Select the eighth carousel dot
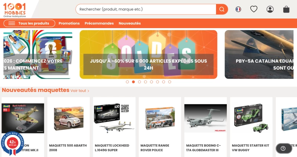The height and width of the screenshot is (157, 297). (170, 82)
